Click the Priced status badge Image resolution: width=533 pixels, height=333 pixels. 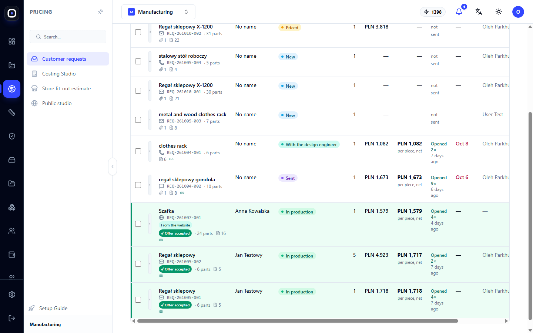pyautogui.click(x=290, y=27)
